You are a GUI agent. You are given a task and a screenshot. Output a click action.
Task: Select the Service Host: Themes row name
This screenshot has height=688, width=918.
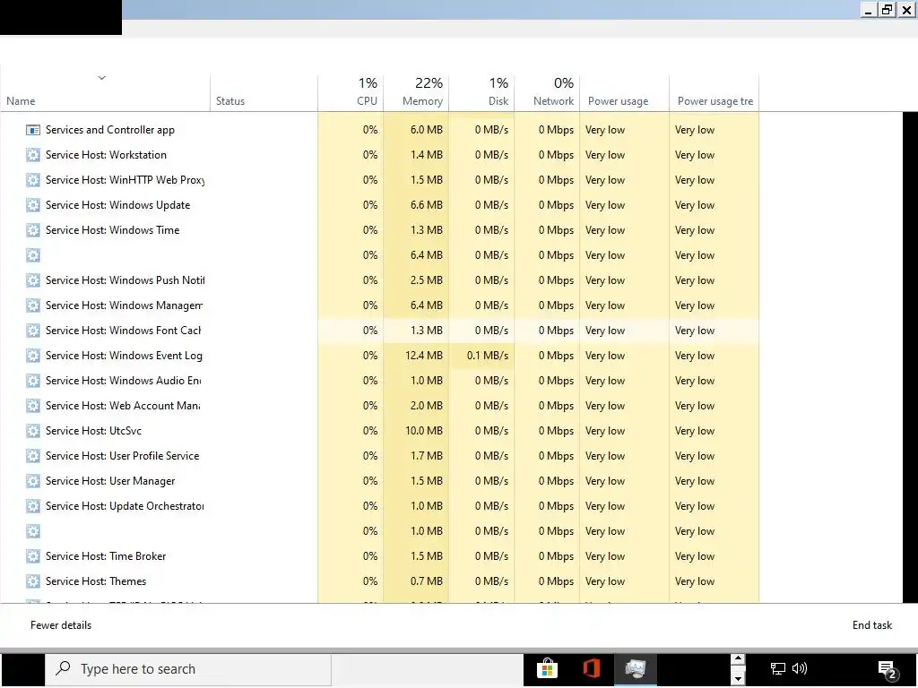pyautogui.click(x=96, y=581)
